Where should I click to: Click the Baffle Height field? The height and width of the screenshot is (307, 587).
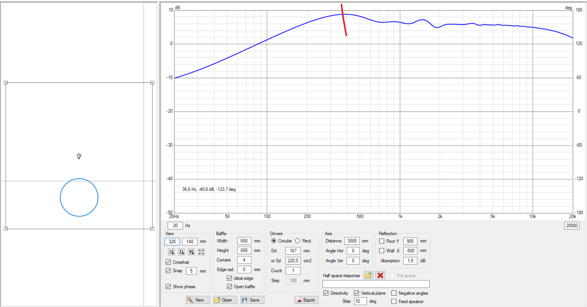pos(244,250)
